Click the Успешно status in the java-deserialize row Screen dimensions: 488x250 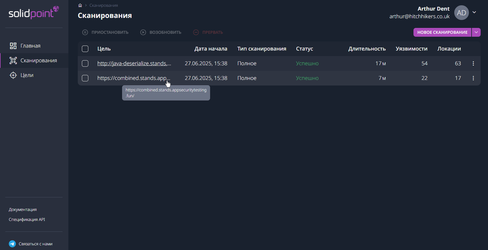click(x=307, y=63)
